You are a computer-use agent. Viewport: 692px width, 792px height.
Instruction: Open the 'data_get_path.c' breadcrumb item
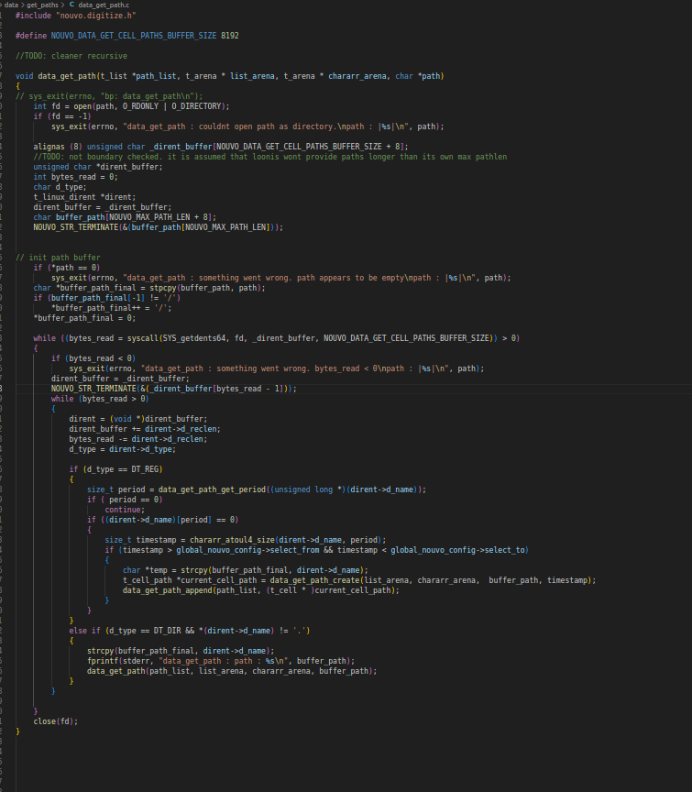(104, 5)
